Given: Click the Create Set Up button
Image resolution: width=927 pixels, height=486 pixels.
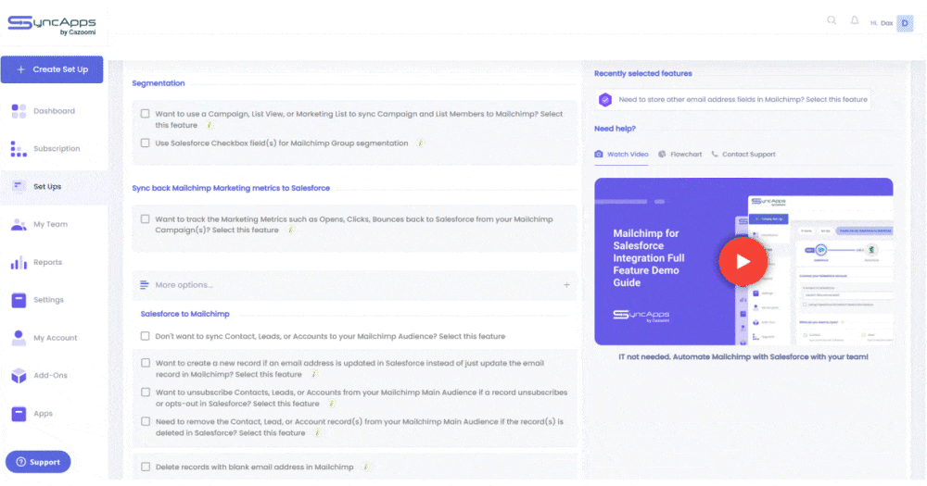Looking at the screenshot, I should point(52,69).
